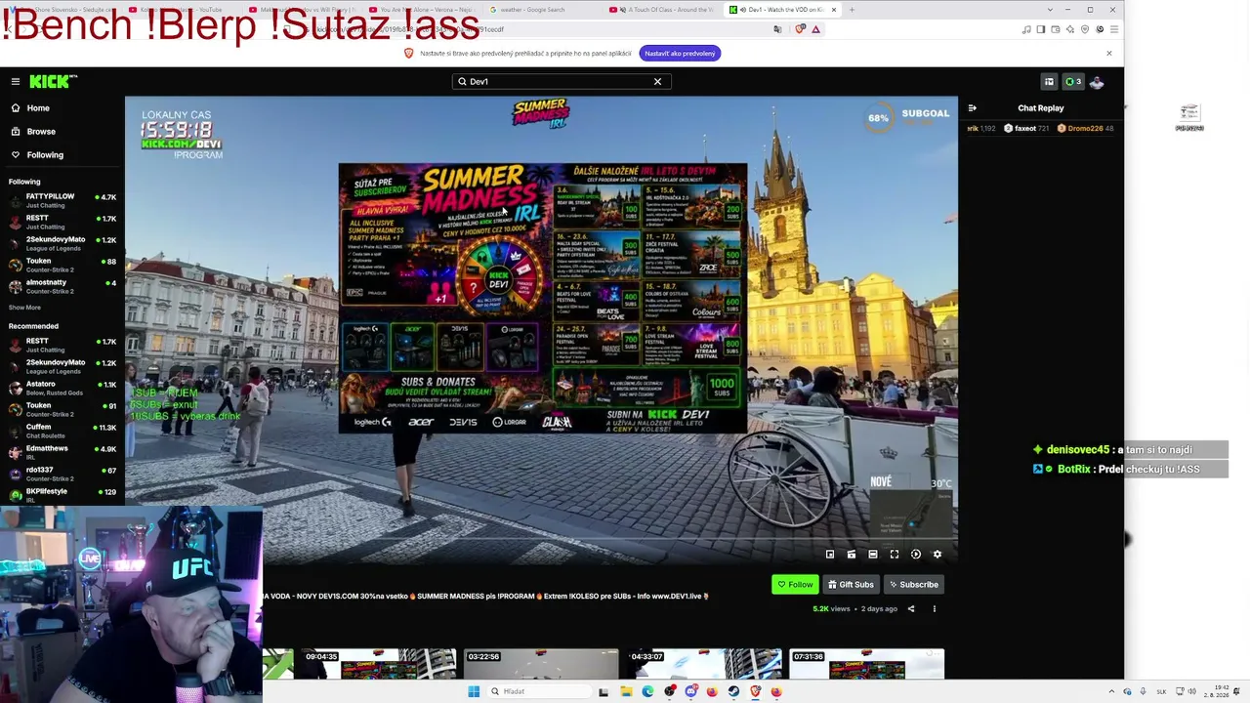Open the Brave Wallet icon
The height and width of the screenshot is (703, 1250).
point(1056,29)
